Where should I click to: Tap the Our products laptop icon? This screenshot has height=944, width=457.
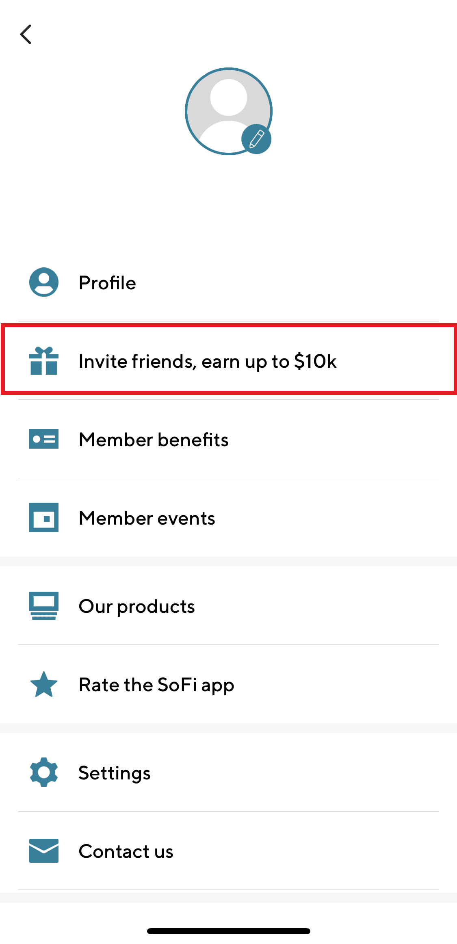(44, 605)
